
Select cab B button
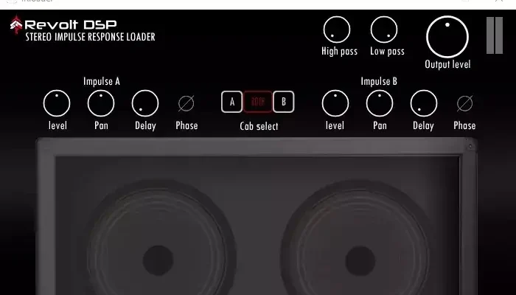pyautogui.click(x=283, y=102)
